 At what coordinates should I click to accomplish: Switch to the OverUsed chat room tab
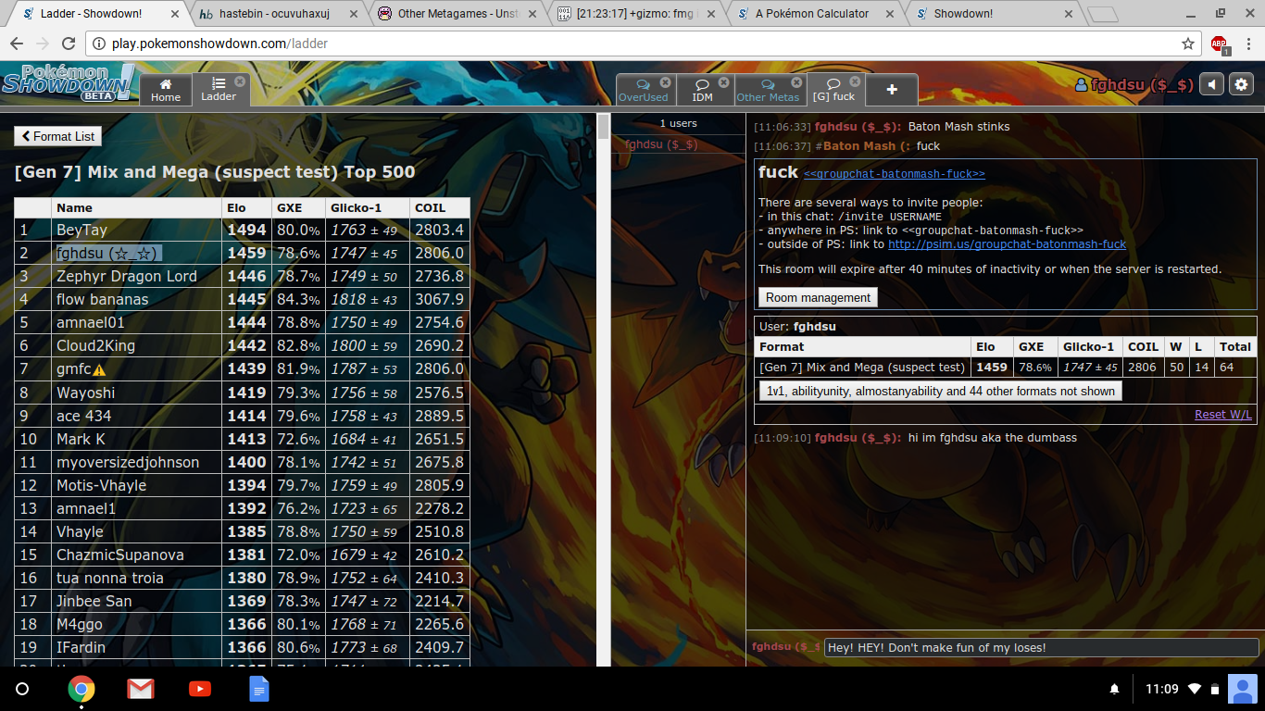pos(643,90)
